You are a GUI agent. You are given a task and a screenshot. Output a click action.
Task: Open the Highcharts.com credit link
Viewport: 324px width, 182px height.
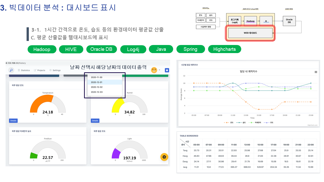point(312,125)
